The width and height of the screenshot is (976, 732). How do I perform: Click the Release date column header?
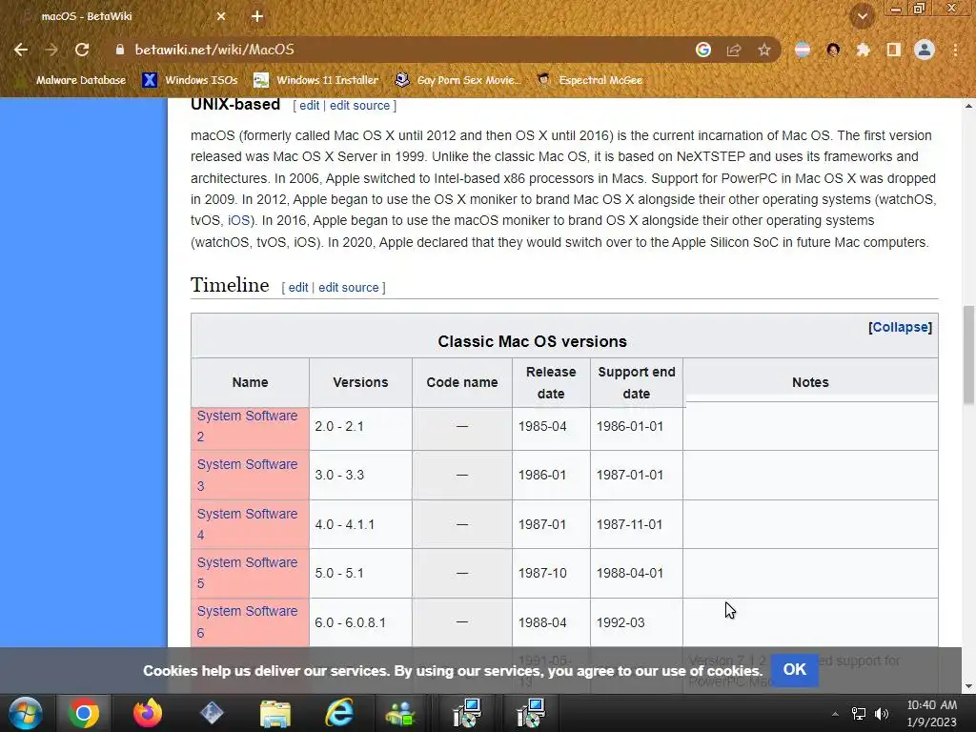click(x=551, y=383)
